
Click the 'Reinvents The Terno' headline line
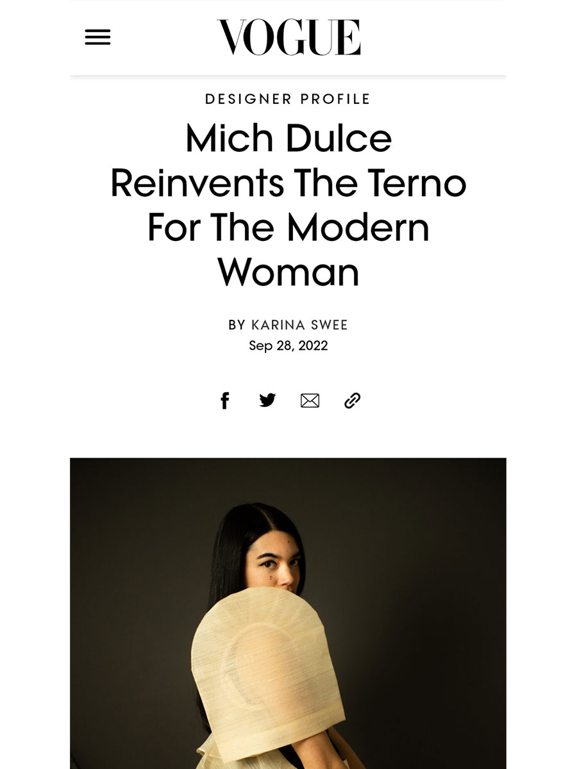click(288, 183)
